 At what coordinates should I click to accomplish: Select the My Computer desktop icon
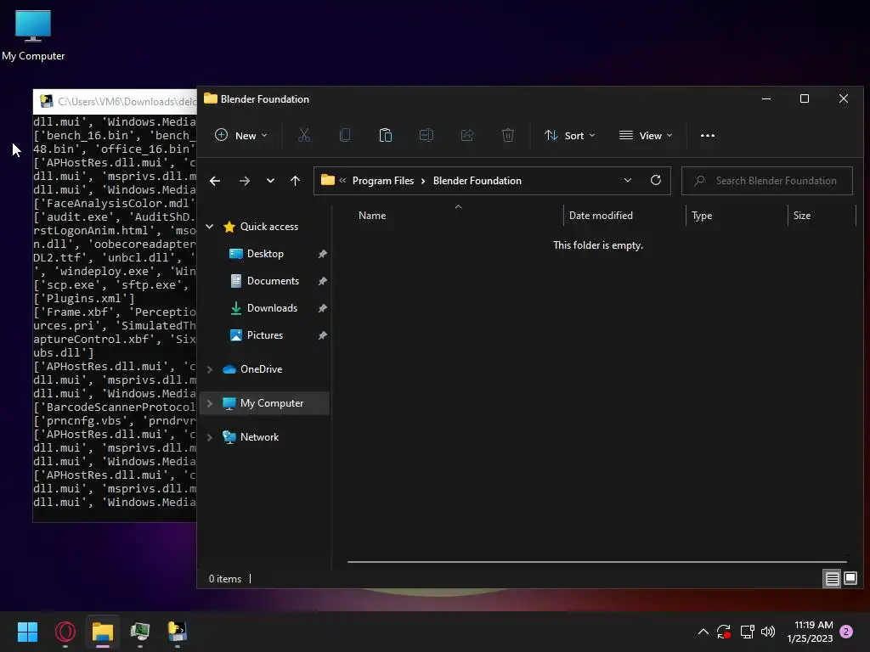coord(33,35)
